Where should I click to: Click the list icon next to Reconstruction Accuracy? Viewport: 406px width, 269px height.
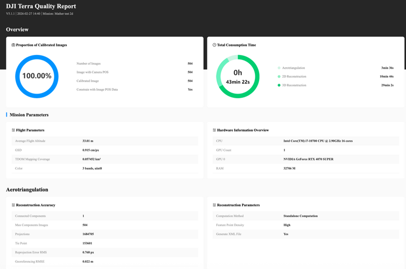(13, 205)
